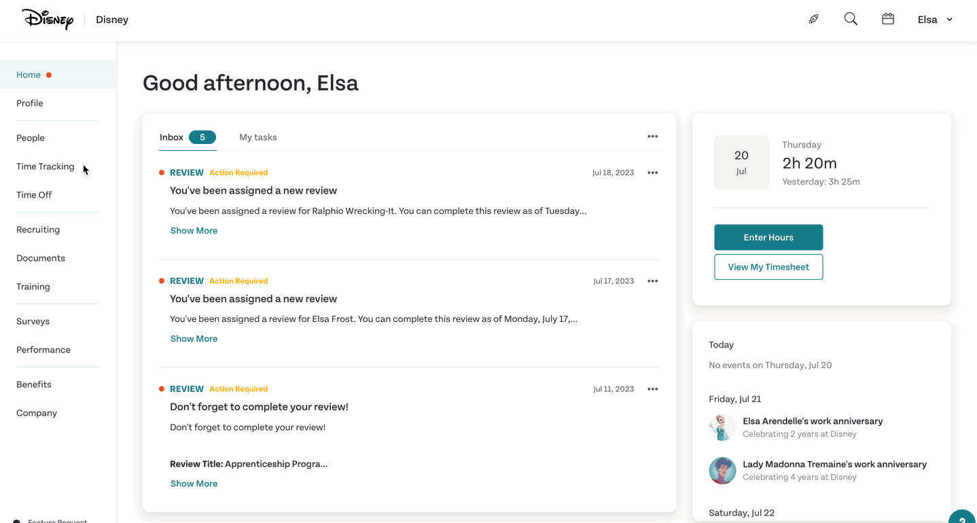Click Lady Madonna Tremaine's avatar
The width and height of the screenshot is (977, 523).
point(722,471)
